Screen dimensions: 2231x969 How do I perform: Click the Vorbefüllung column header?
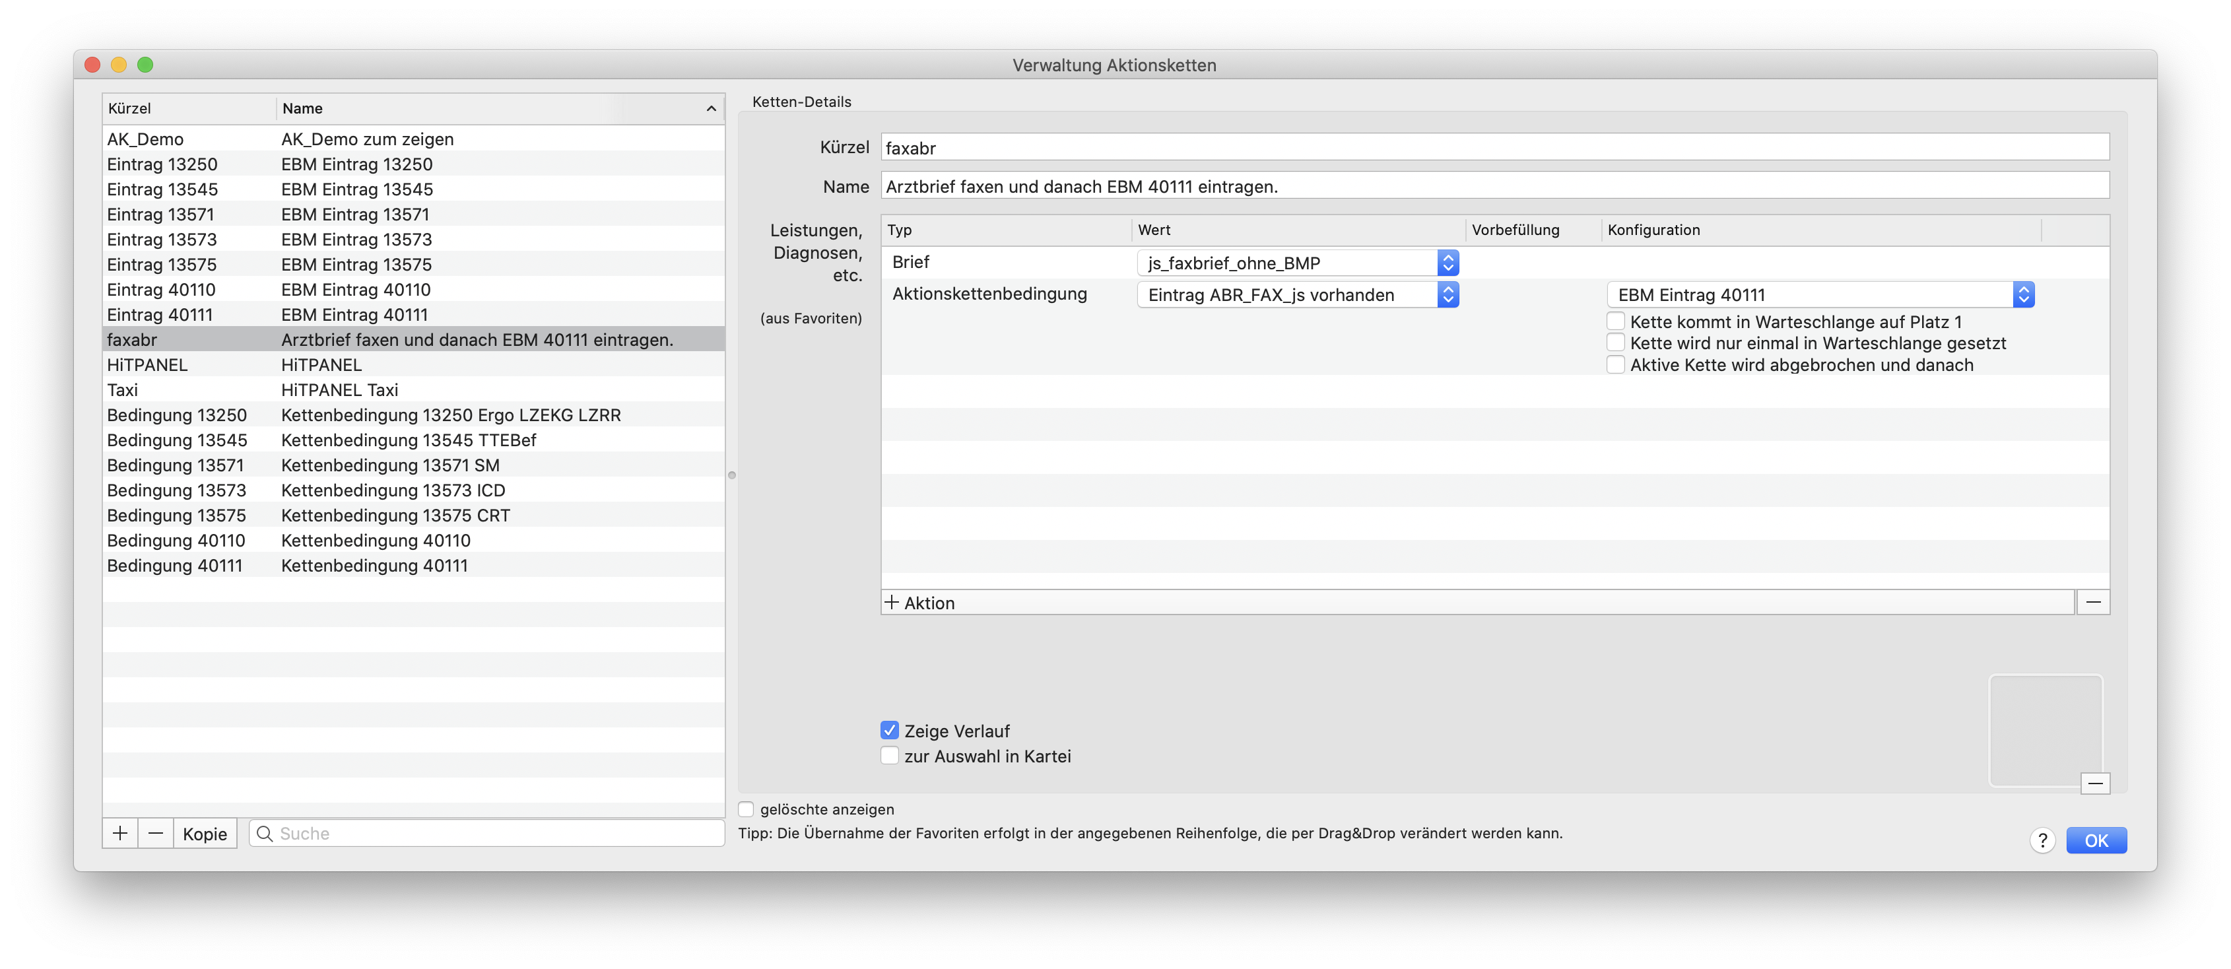pyautogui.click(x=1534, y=230)
